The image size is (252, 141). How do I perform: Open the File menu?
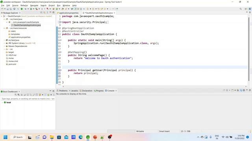tap(3, 5)
